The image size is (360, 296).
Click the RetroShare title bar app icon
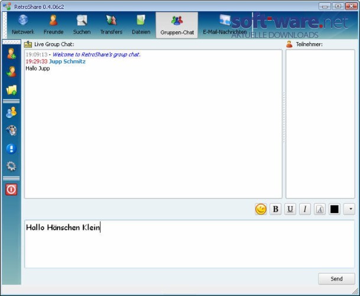pos(7,7)
